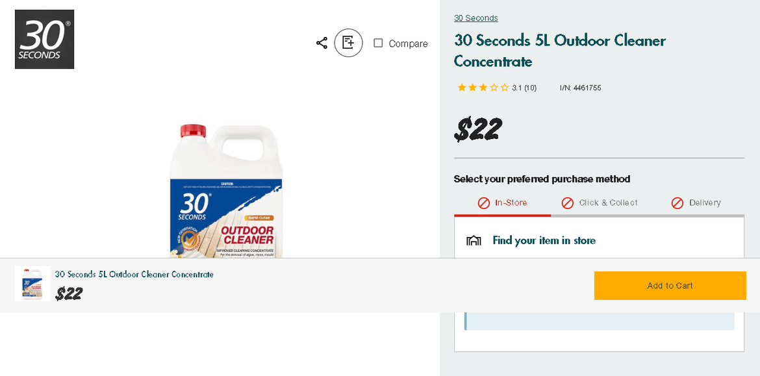Screen dimensions: 760x376
Task: Open the add-to-list icon beside share
Action: click(348, 43)
